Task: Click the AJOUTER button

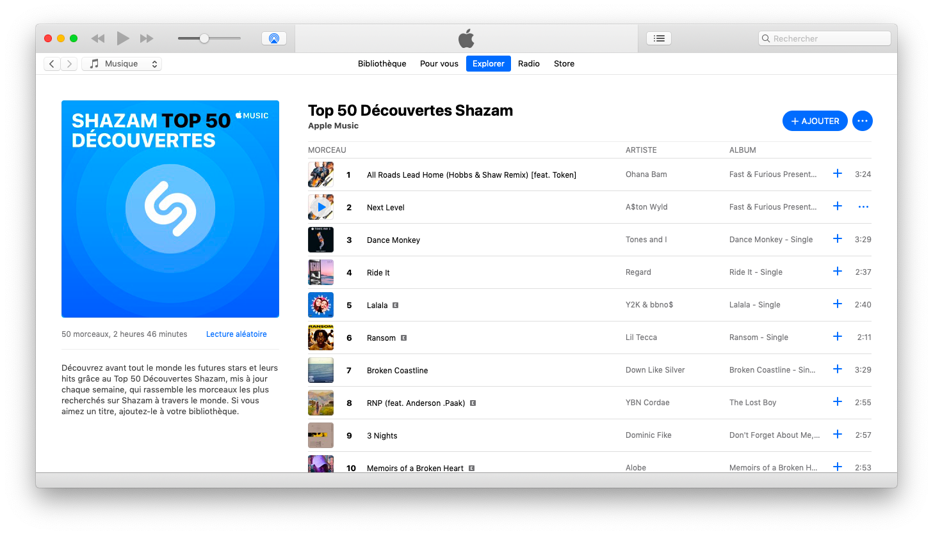Action: pos(815,121)
